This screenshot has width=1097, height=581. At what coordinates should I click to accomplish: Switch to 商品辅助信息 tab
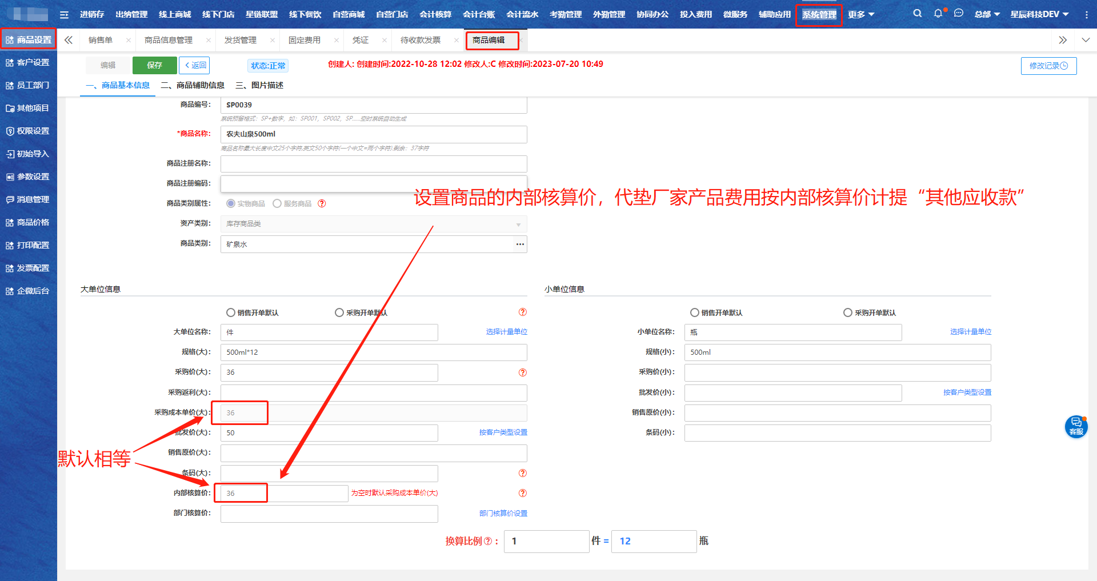point(193,86)
